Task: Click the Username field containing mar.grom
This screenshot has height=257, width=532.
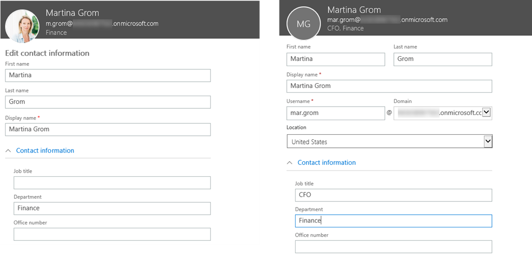Action: 335,113
